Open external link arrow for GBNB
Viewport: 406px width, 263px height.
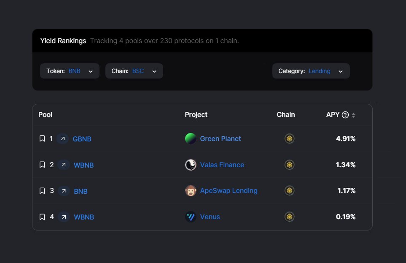click(x=62, y=138)
